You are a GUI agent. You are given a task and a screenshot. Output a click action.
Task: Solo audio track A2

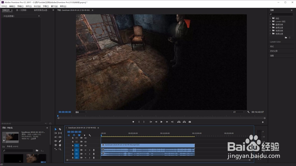tap(90, 154)
